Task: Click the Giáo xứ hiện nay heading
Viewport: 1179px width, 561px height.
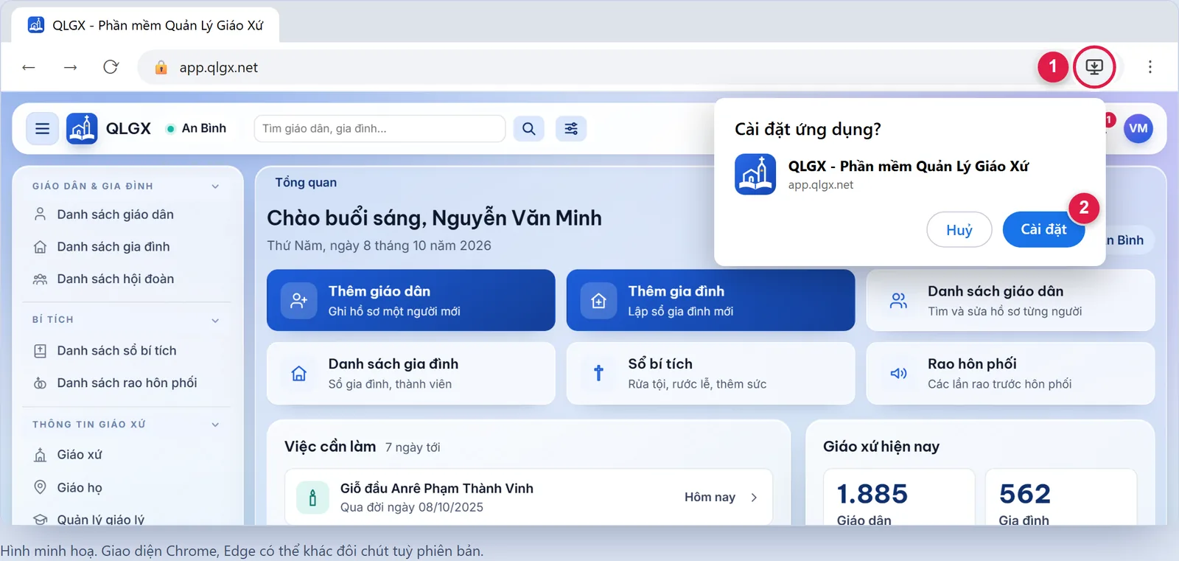Action: click(881, 446)
